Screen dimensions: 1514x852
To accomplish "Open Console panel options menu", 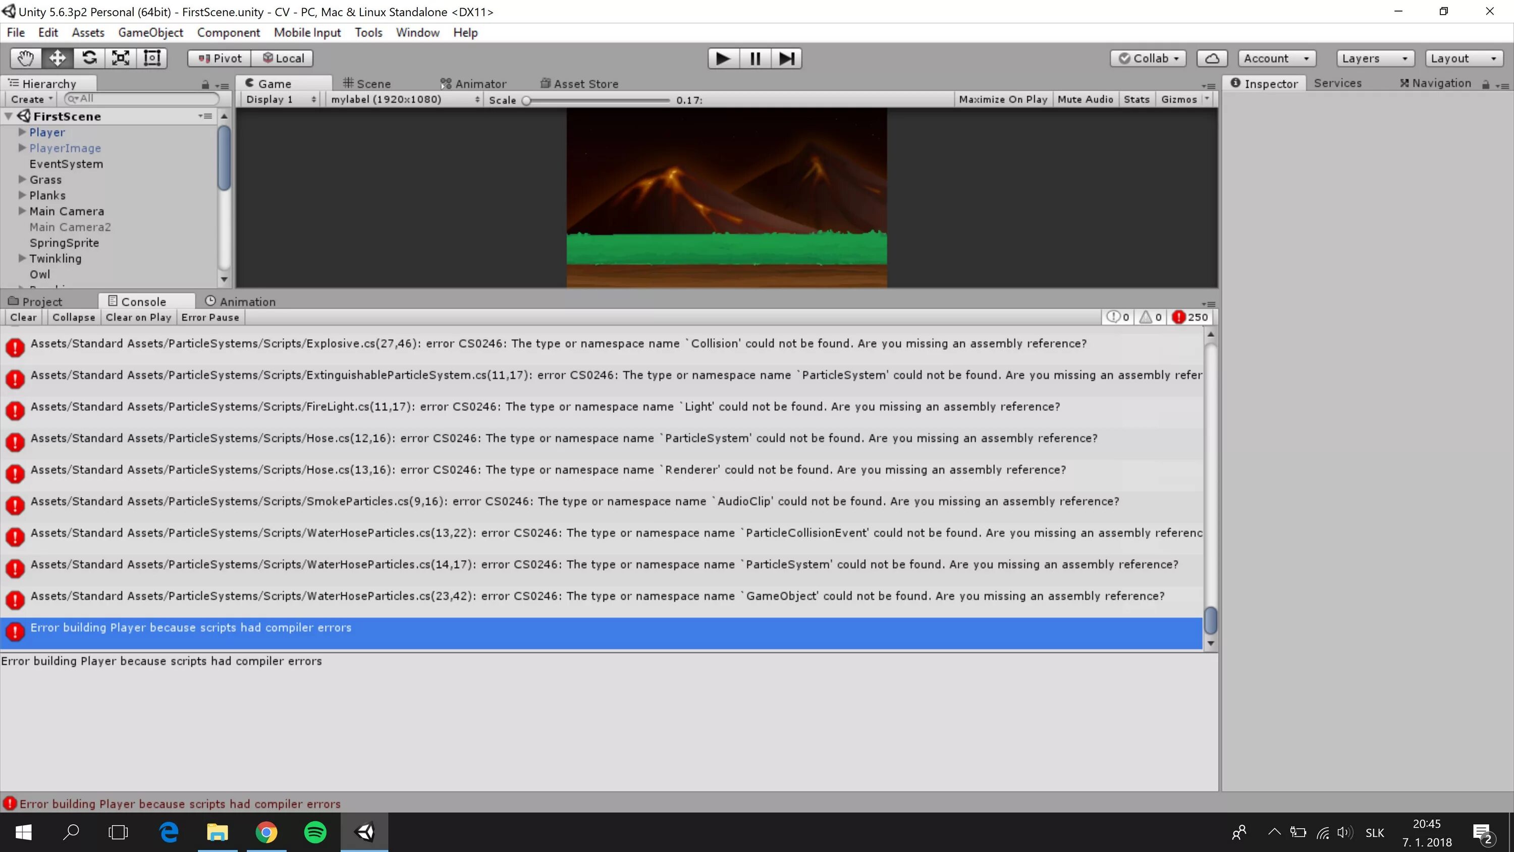I will 1208,303.
